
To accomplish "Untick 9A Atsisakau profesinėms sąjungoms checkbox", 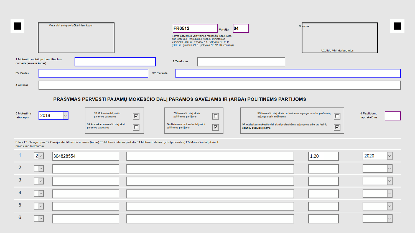I will 337,127.
